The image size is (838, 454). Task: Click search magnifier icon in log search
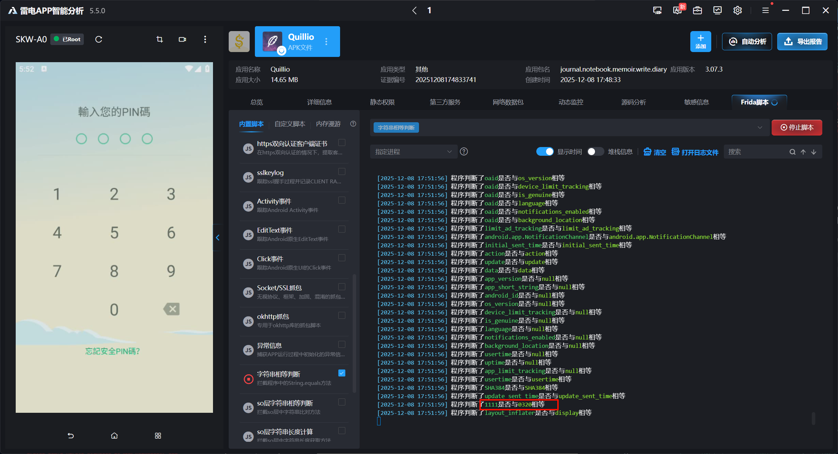point(792,152)
